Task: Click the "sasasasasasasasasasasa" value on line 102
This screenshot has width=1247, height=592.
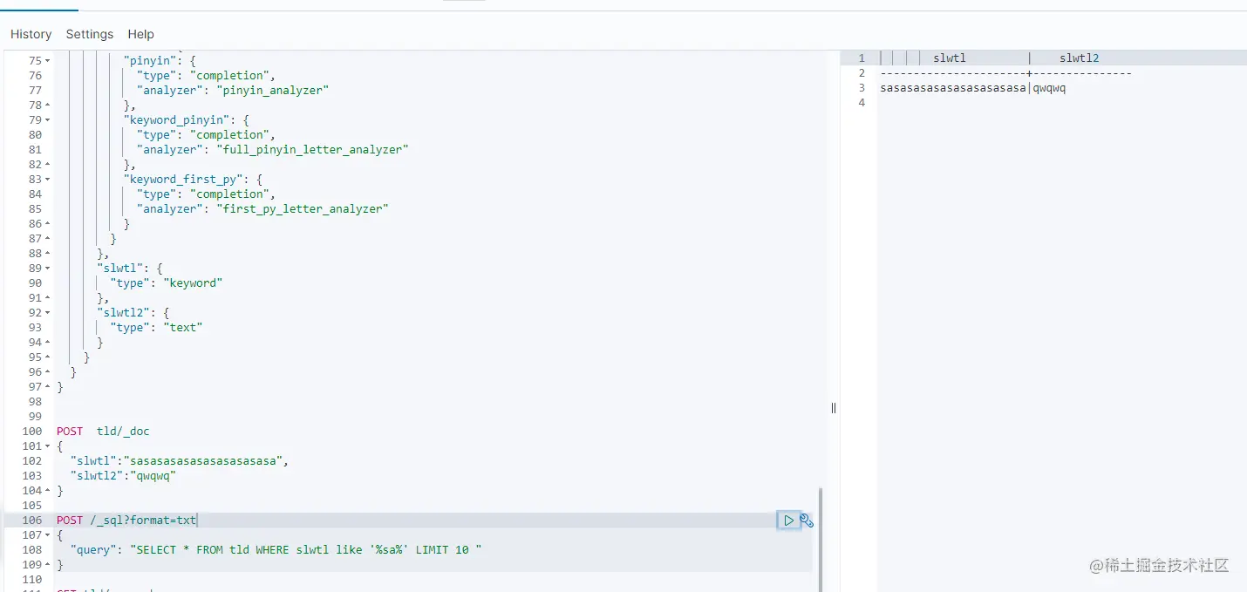Action: pos(207,461)
